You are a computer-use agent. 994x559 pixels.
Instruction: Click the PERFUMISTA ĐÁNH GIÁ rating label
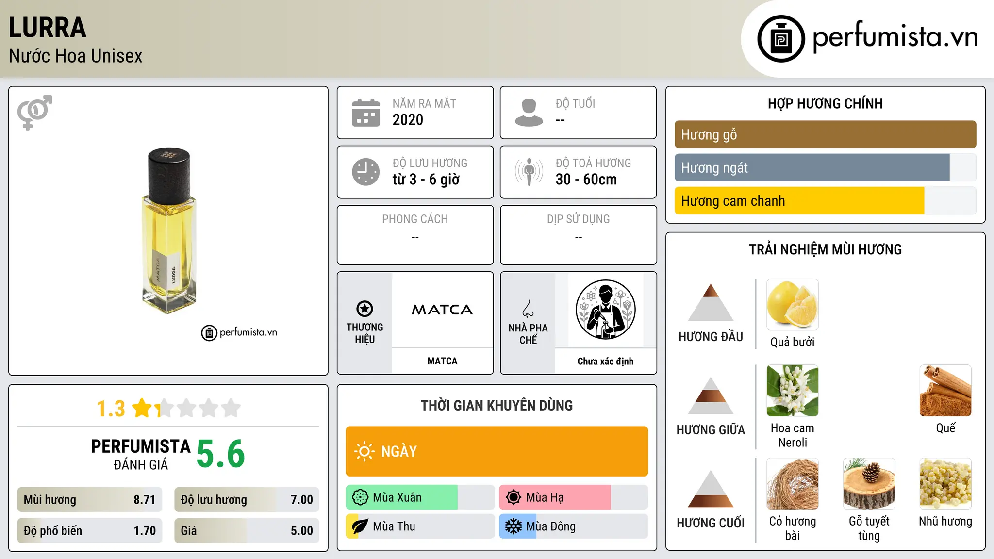[x=141, y=454]
